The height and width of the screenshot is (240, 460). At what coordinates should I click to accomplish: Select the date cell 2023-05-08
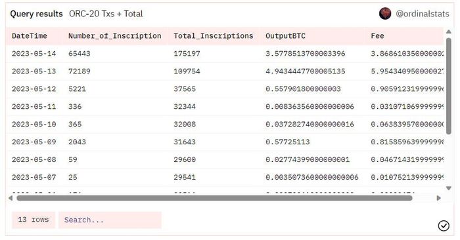coord(34,159)
